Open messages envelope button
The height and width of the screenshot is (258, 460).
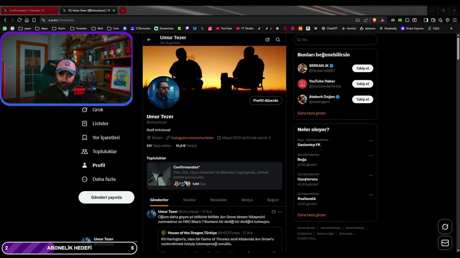point(445,243)
